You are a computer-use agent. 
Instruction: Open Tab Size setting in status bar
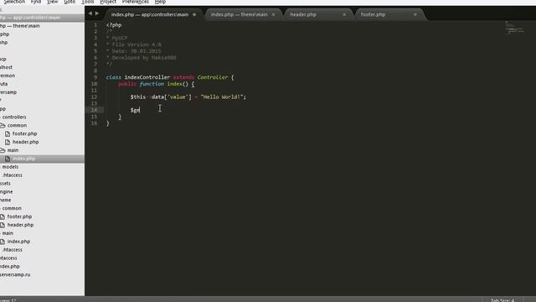502,300
